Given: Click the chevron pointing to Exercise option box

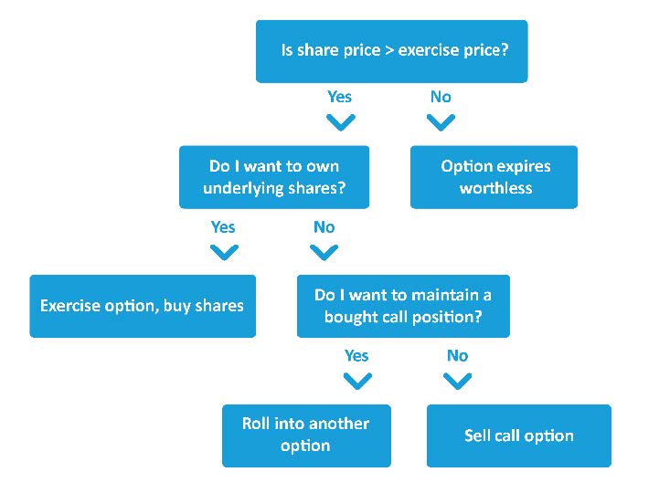Looking at the screenshot, I should (223, 253).
